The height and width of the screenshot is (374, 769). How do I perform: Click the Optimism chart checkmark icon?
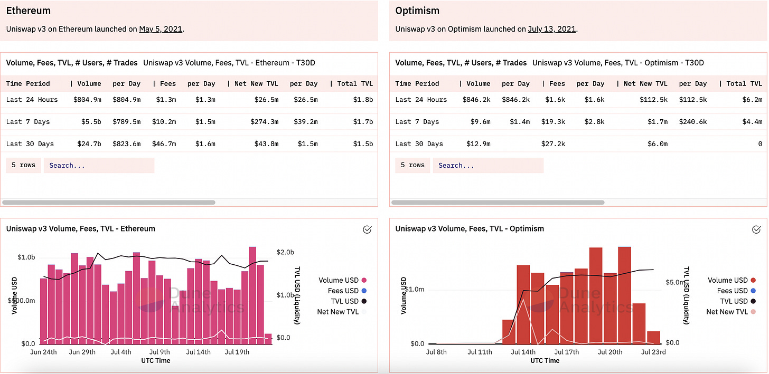point(756,229)
